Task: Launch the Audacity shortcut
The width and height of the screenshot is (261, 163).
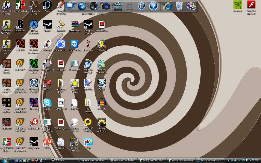Action: (x=102, y=103)
